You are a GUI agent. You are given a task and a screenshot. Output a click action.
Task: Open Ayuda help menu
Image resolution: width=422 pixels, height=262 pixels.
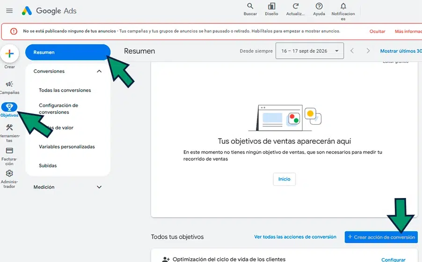(x=319, y=9)
